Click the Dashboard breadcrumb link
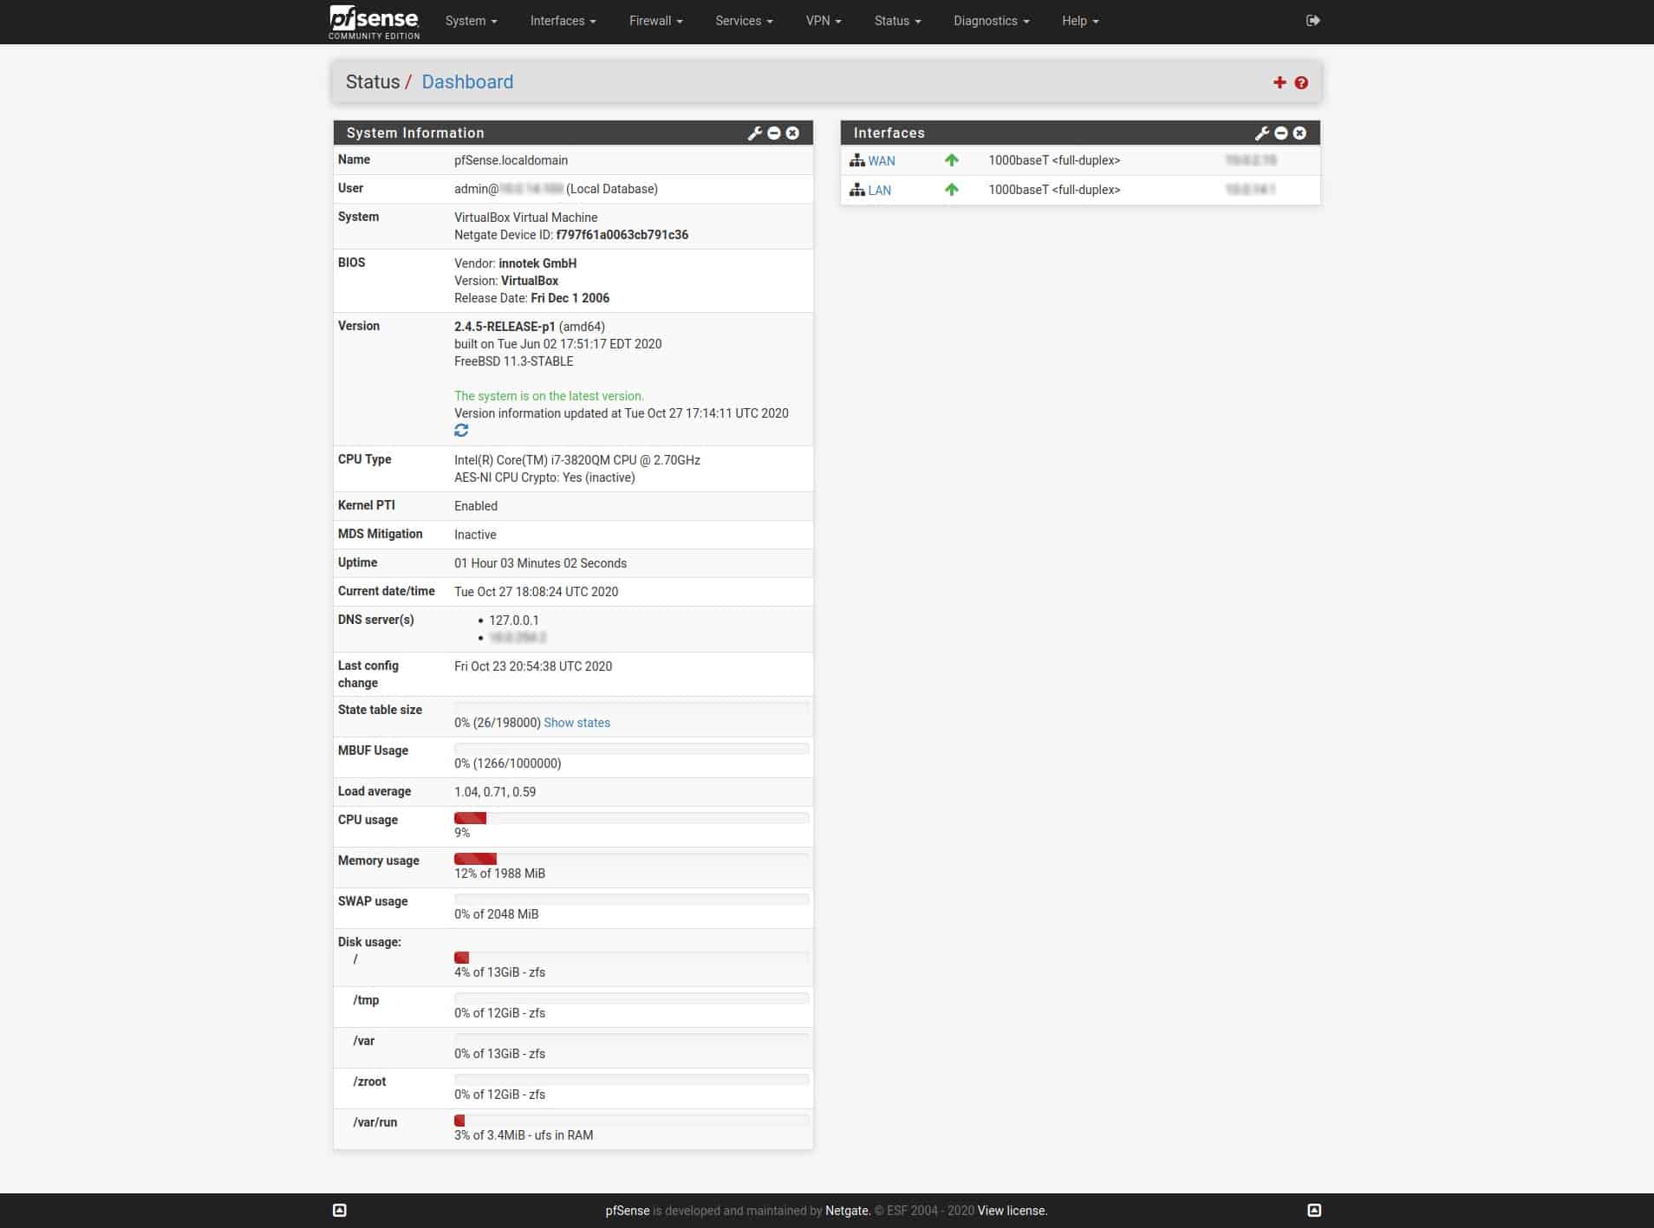Image resolution: width=1654 pixels, height=1228 pixels. coord(467,82)
